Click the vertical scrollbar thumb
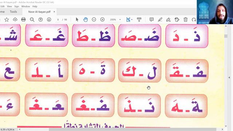Viewport: 233px width, 131px height. point(226,36)
